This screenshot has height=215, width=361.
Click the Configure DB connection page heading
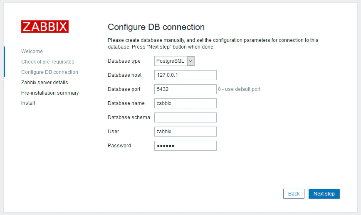click(156, 27)
